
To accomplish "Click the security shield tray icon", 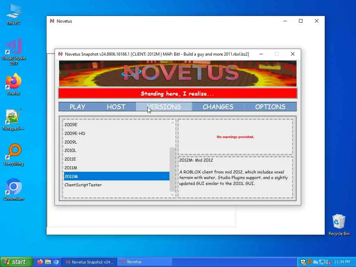I will click(x=303, y=262).
